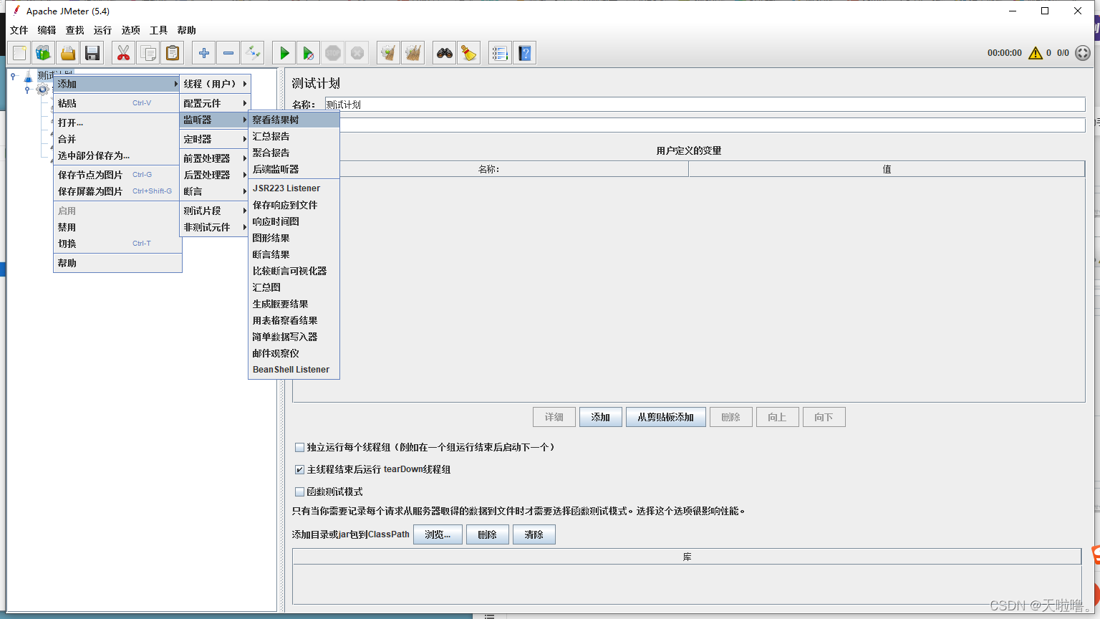Click the Stop test icon
1100x619 pixels.
(333, 53)
